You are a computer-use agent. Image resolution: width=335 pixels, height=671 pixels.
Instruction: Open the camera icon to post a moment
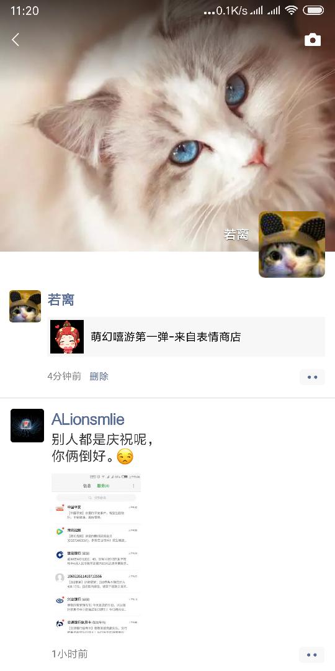point(312,40)
